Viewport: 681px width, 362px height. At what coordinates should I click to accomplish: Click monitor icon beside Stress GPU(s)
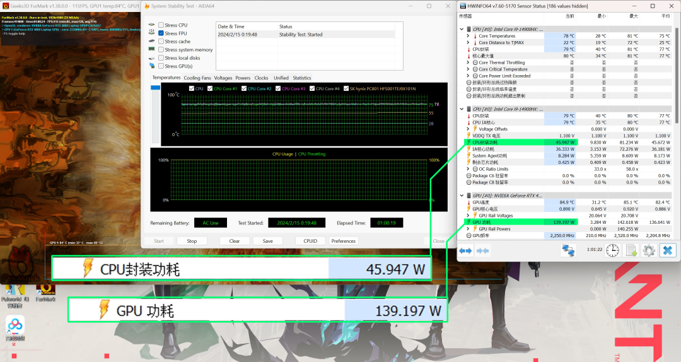[x=151, y=66]
